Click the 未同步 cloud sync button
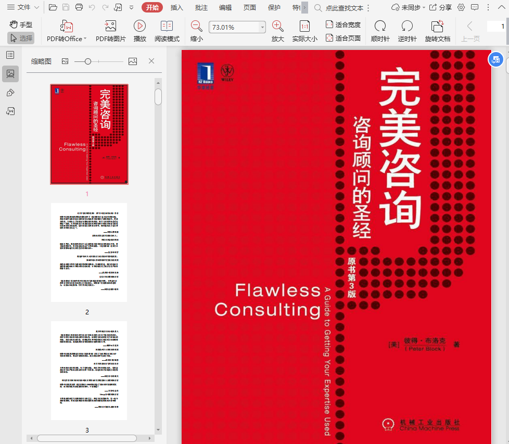The image size is (509, 444). (x=408, y=7)
